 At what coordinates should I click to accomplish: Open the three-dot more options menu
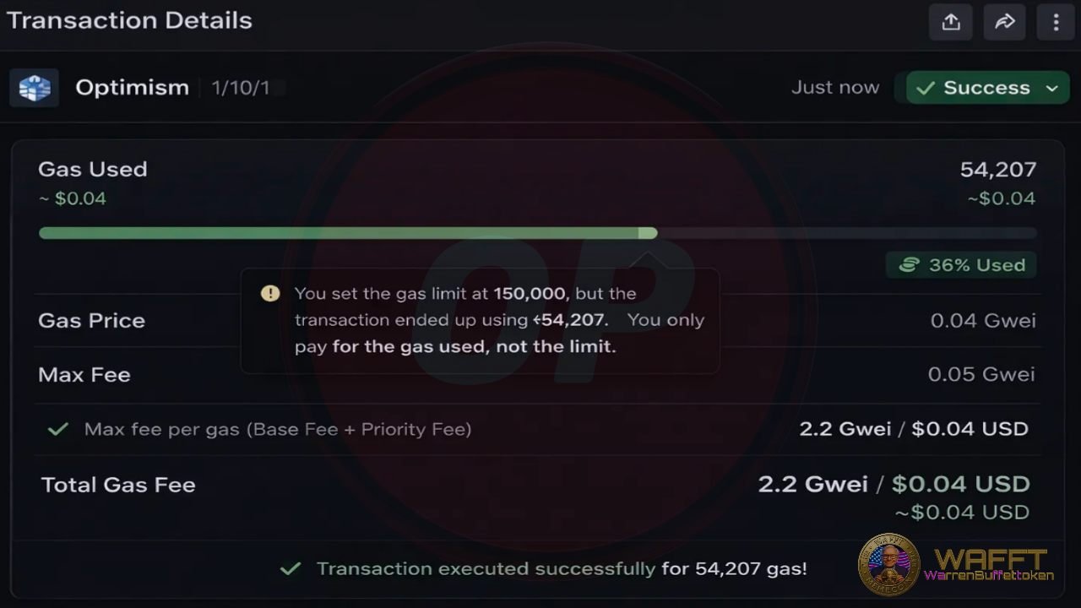(1056, 23)
